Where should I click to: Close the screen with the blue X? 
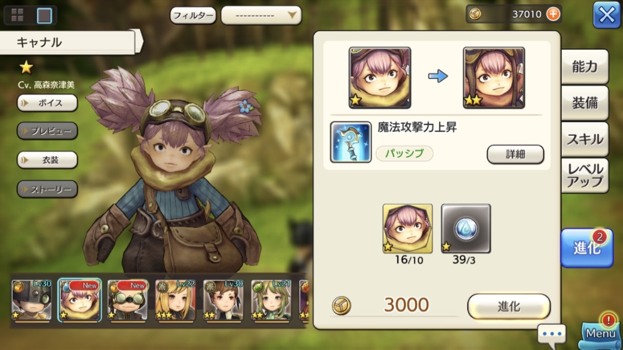607,15
